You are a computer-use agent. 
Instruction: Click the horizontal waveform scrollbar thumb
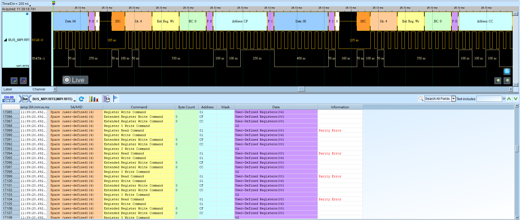302,89
